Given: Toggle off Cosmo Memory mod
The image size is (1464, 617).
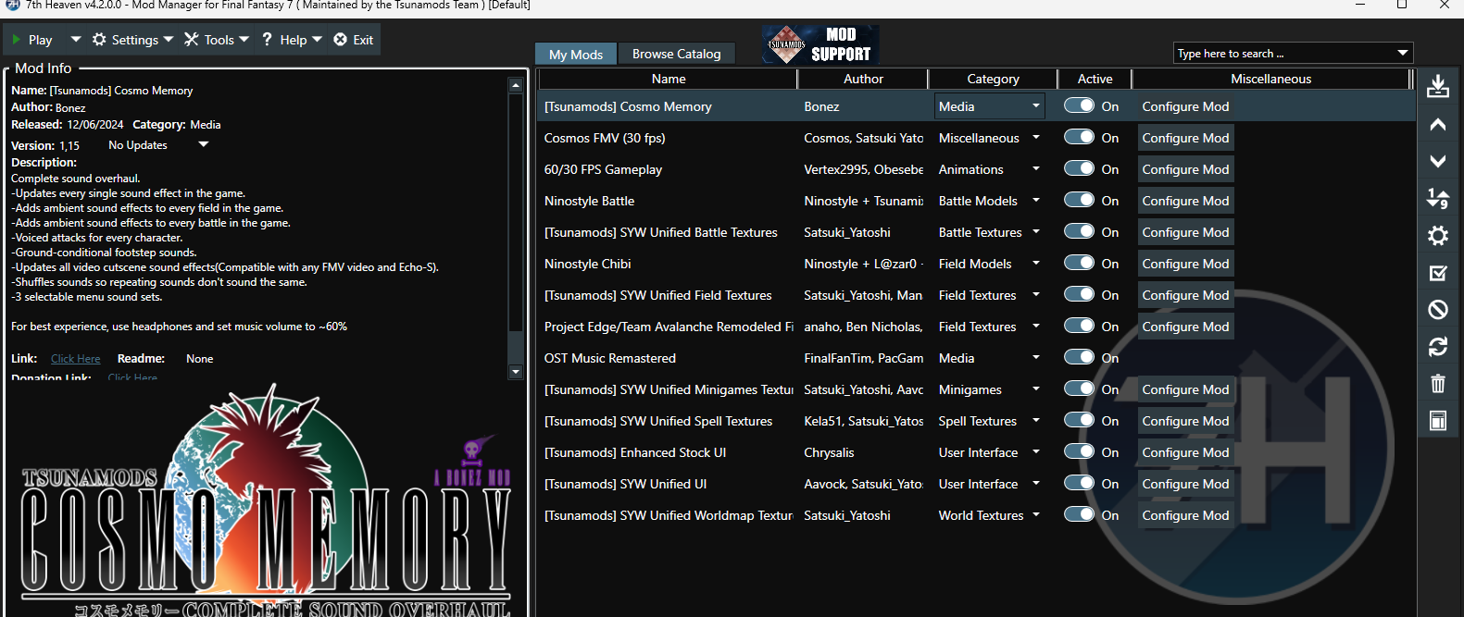Looking at the screenshot, I should (1079, 105).
